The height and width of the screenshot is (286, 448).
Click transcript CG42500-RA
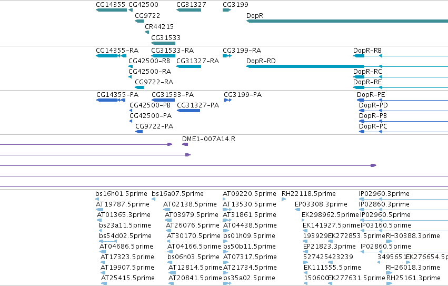coord(130,77)
